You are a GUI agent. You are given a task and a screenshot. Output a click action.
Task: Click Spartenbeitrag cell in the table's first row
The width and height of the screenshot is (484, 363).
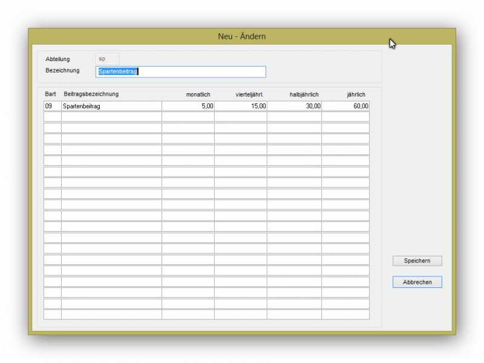[x=111, y=106]
